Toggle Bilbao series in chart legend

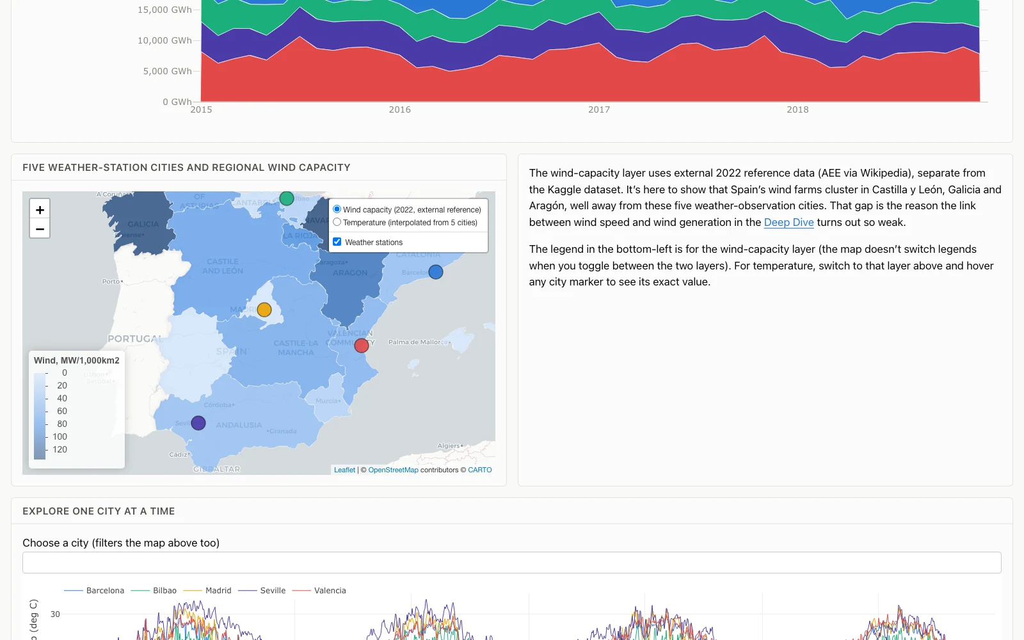[154, 591]
